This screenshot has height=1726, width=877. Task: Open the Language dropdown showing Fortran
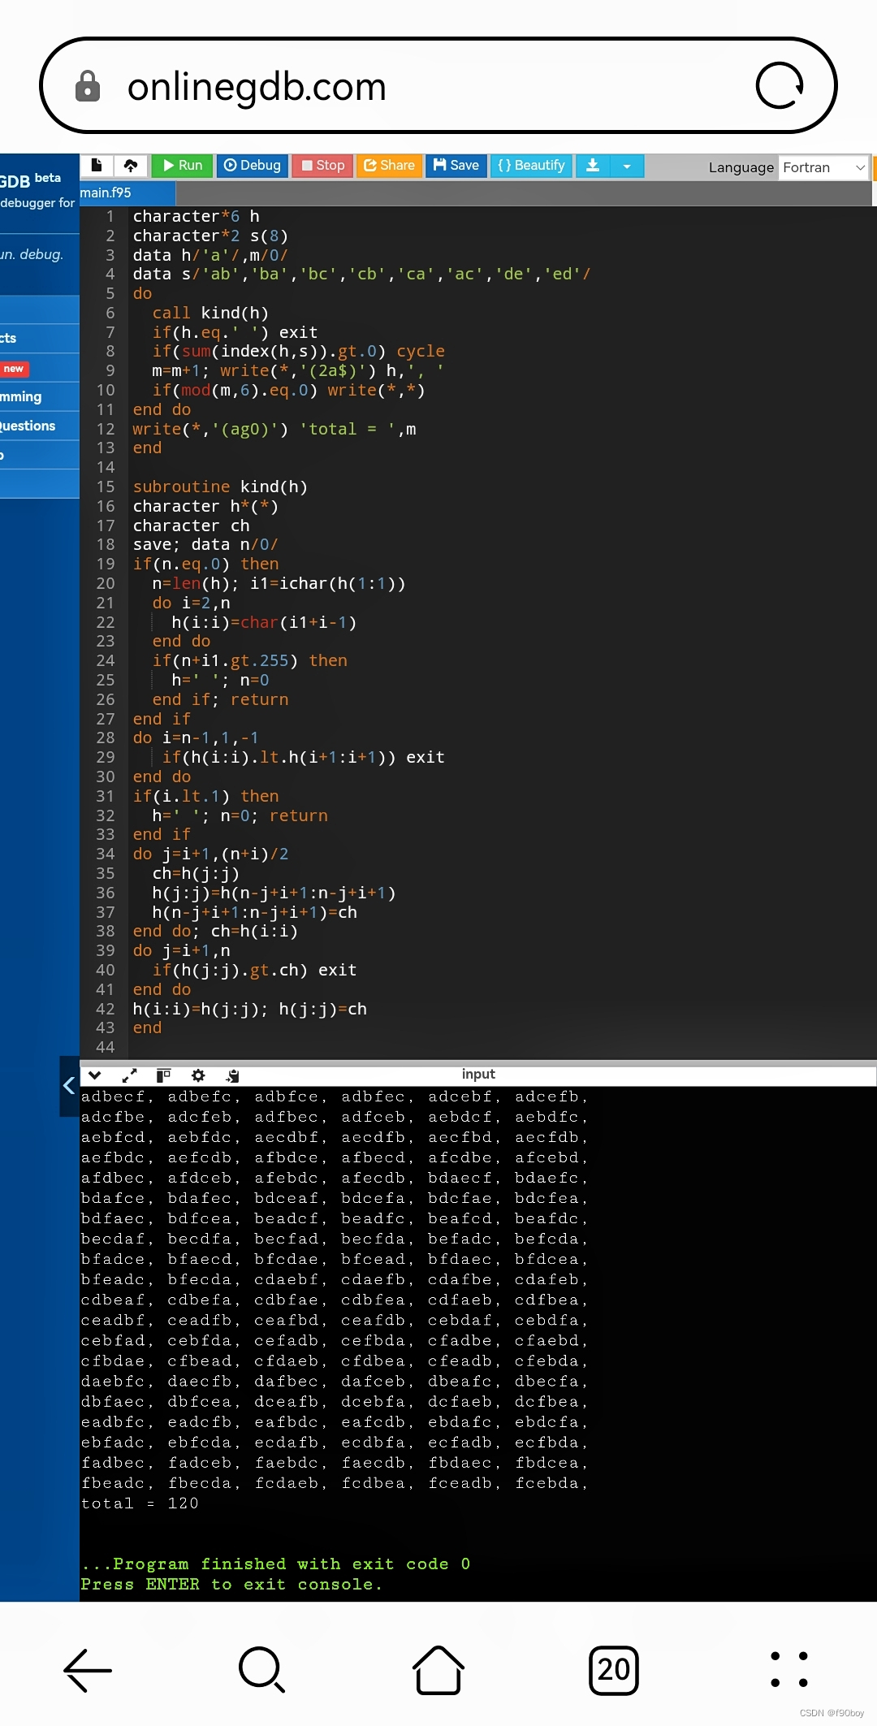823,167
